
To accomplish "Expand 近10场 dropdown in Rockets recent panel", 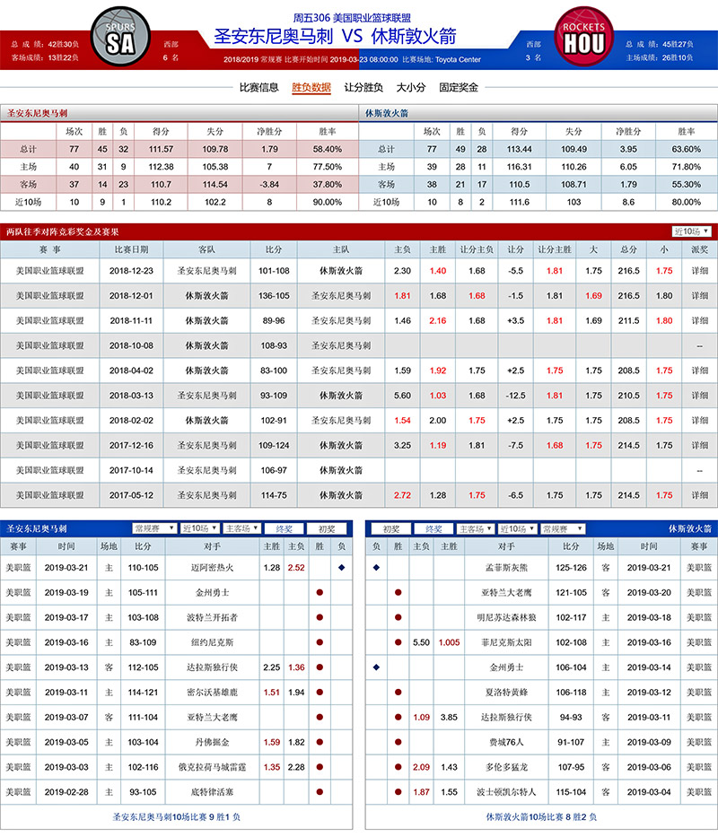I will click(x=517, y=529).
